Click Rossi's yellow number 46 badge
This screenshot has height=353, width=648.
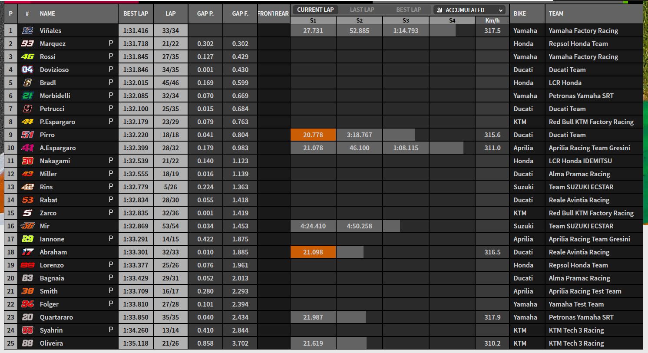[x=27, y=56]
